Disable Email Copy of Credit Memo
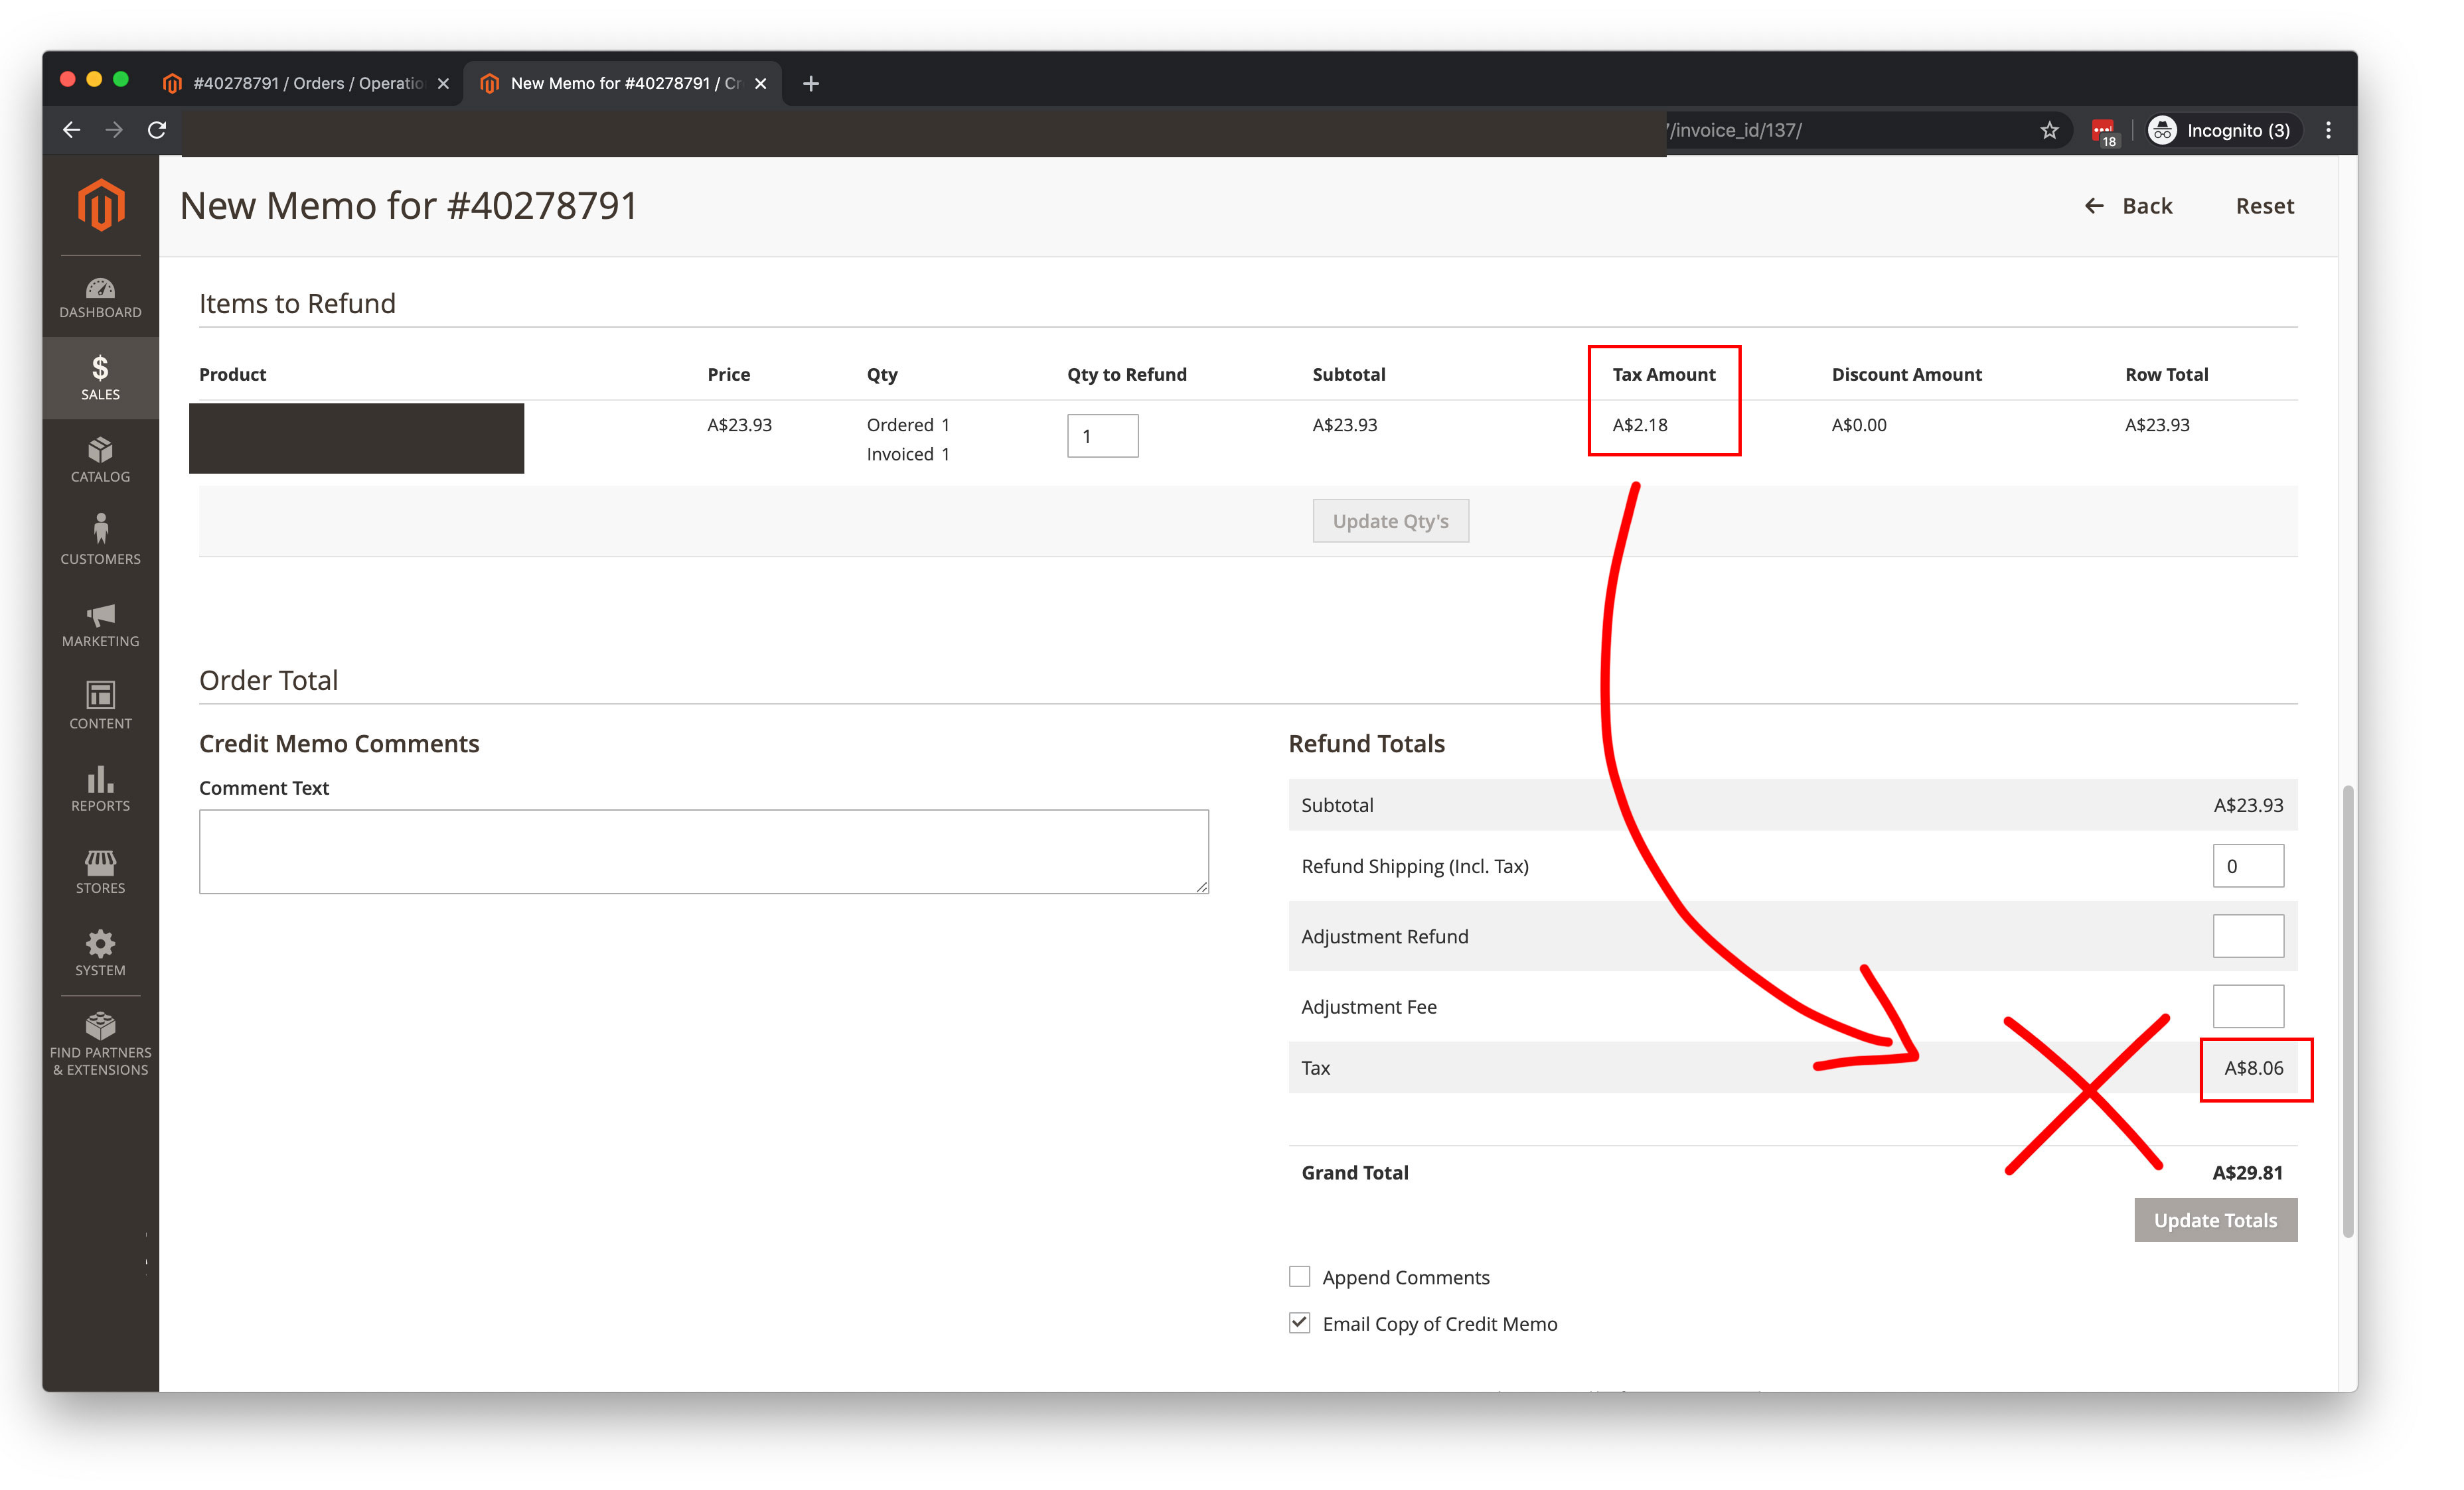 tap(1299, 1322)
